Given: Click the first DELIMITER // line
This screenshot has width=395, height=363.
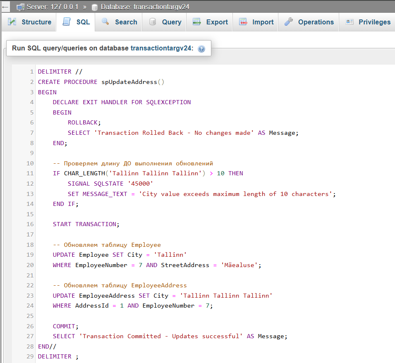Looking at the screenshot, I should pos(60,72).
